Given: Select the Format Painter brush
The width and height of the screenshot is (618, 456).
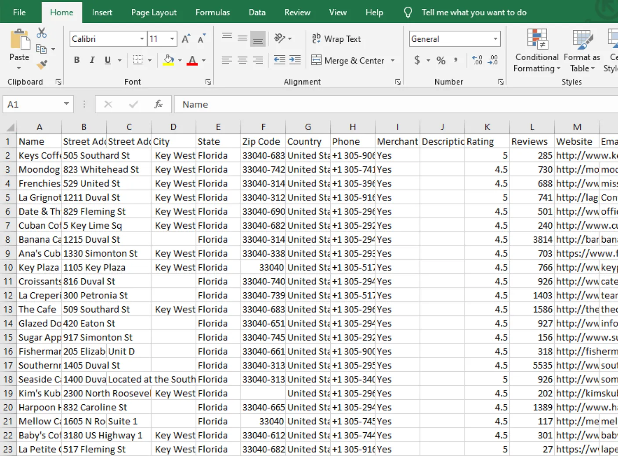Looking at the screenshot, I should [42, 65].
